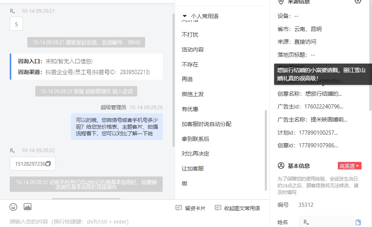Image resolution: width=372 pixels, height=227 pixels.
Task: Click 省市 value 云南，昆明
Action: coord(308,29)
